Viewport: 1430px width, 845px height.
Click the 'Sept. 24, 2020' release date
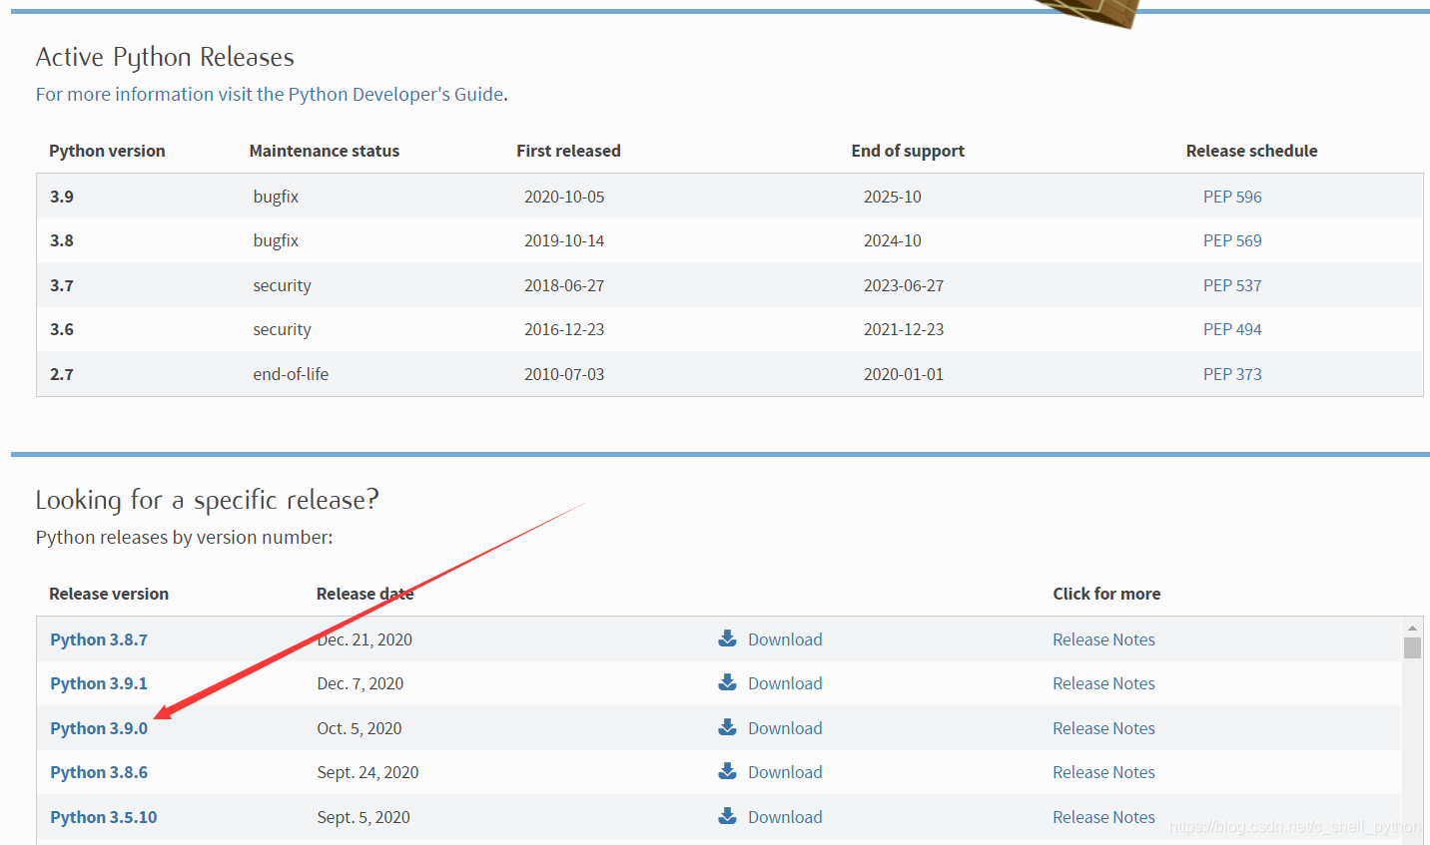click(x=367, y=772)
